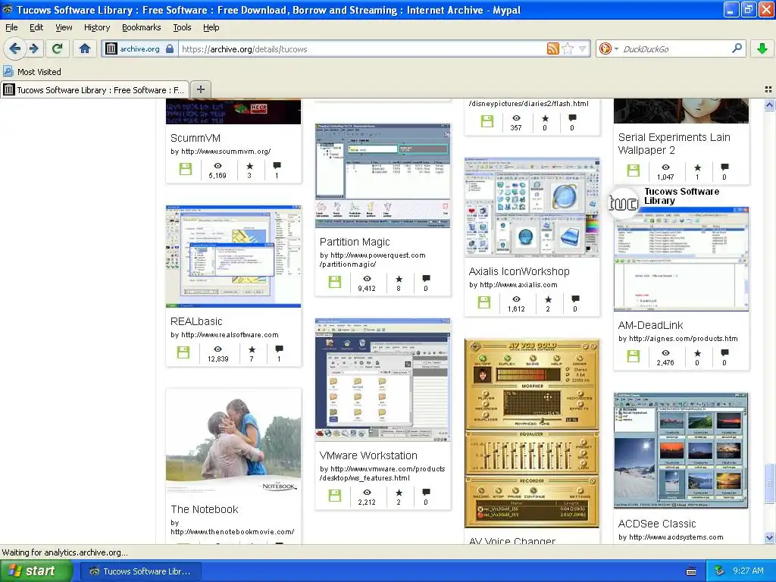Image resolution: width=776 pixels, height=582 pixels.
Task: Open the Help menu
Action: tap(211, 27)
